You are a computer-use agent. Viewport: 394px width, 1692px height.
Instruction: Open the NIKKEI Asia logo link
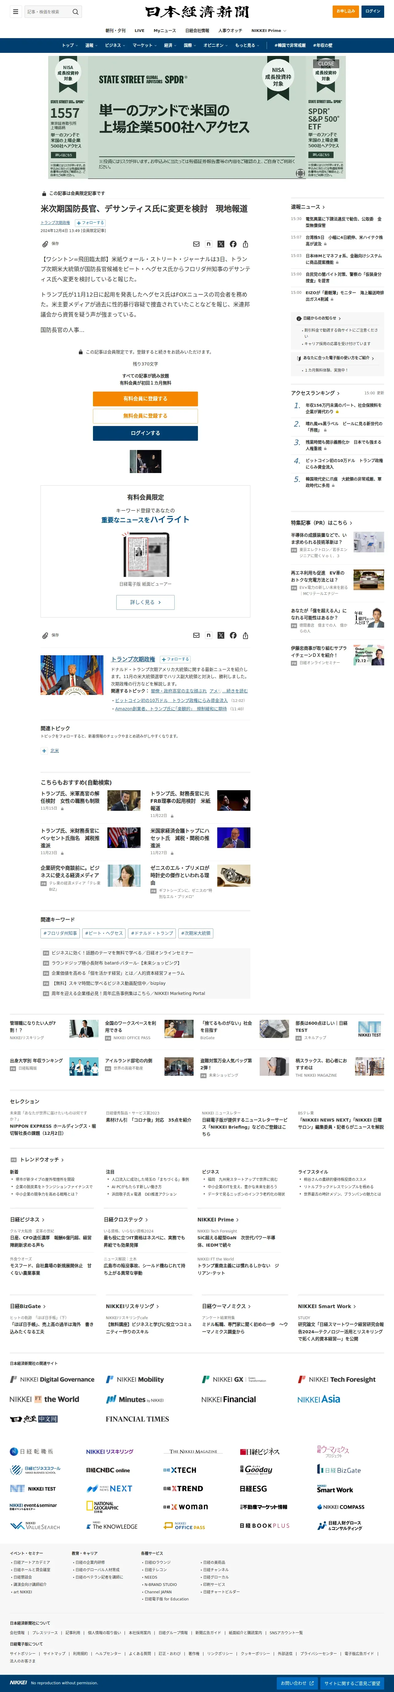pyautogui.click(x=319, y=1399)
